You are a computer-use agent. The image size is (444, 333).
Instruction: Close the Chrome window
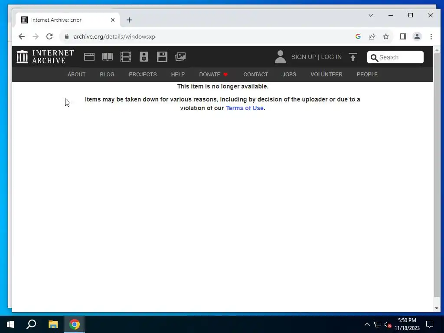tap(431, 15)
